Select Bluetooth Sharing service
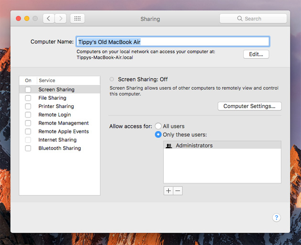Image resolution: width=301 pixels, height=245 pixels. point(60,148)
